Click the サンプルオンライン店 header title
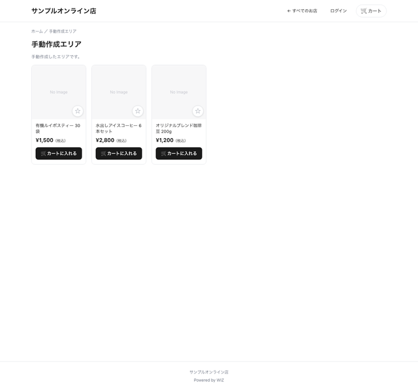Screen dimensions: 418x391 (64, 11)
